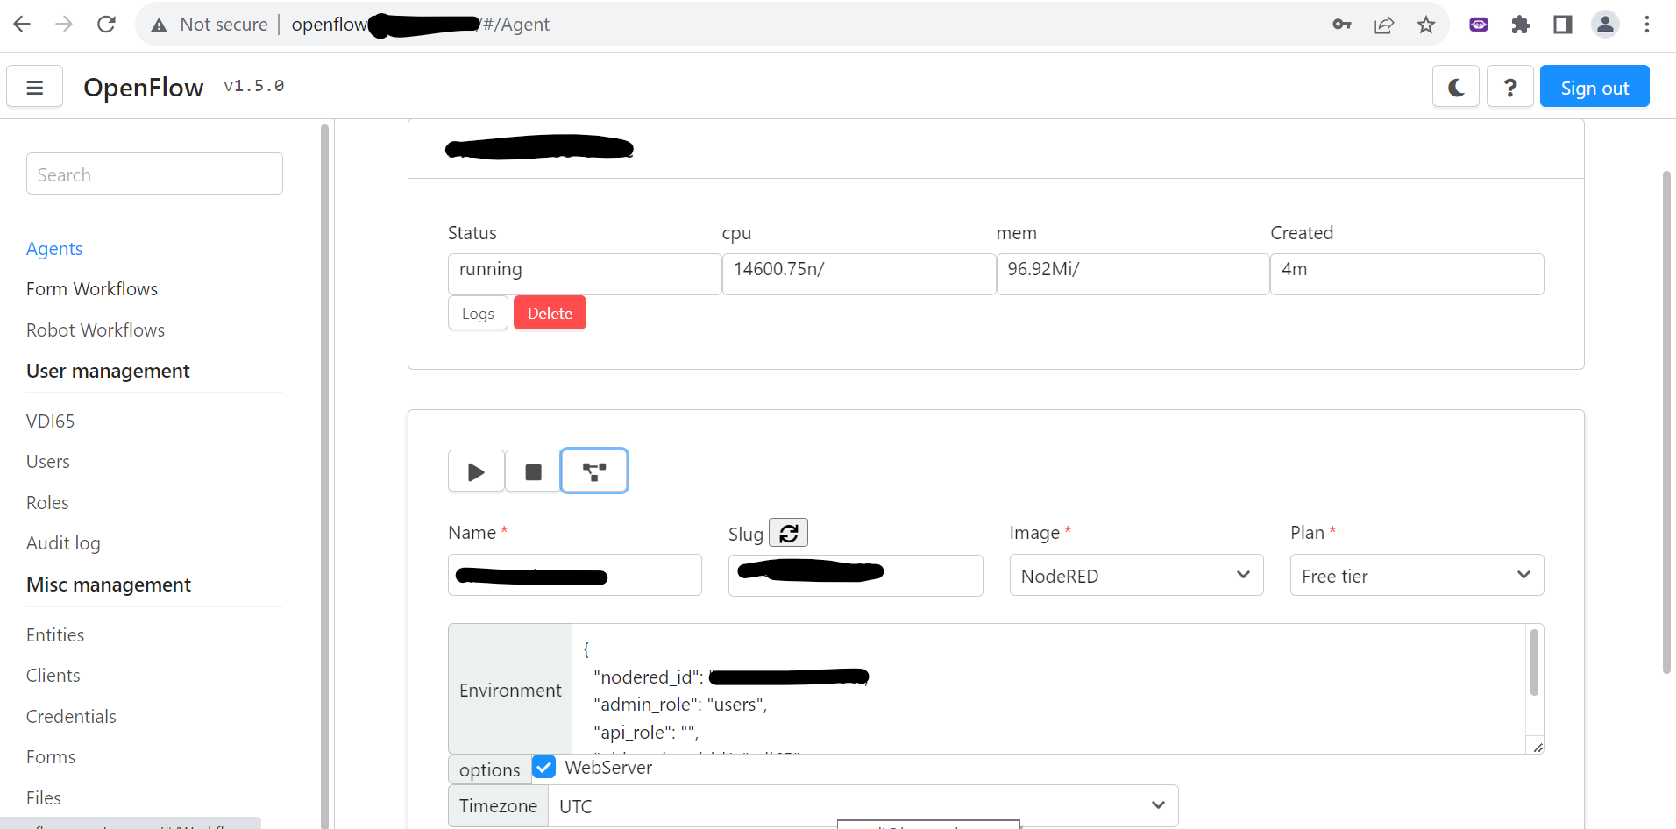
Task: Toggle the hamburger sidebar menu
Action: click(35, 87)
